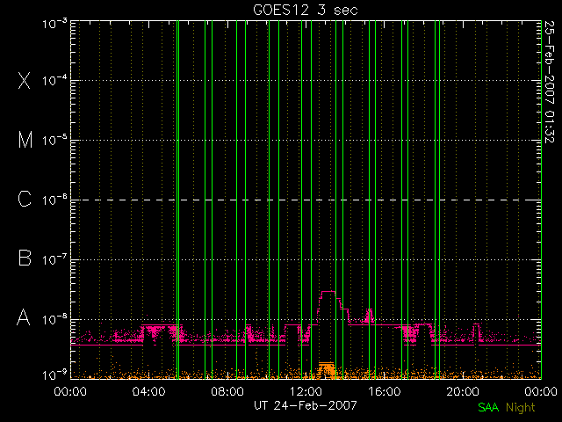The height and width of the screenshot is (422, 562).
Task: Click the green SAA legend label
Action: [488, 407]
